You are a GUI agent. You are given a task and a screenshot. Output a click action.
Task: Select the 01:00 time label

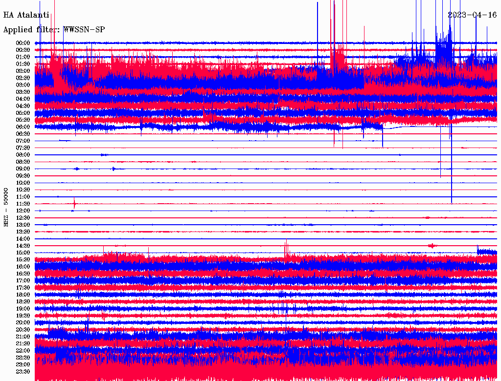(23, 57)
